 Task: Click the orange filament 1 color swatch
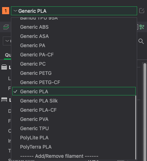(x=6, y=11)
